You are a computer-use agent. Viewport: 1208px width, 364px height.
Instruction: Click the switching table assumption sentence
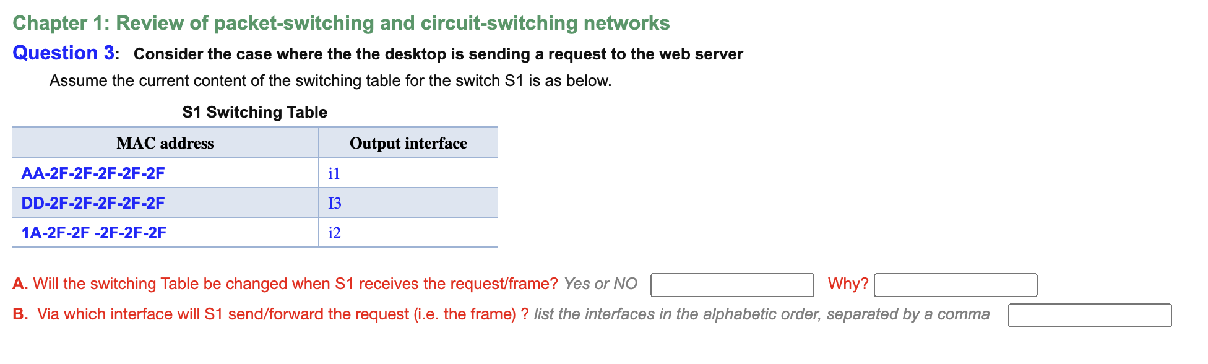[330, 80]
